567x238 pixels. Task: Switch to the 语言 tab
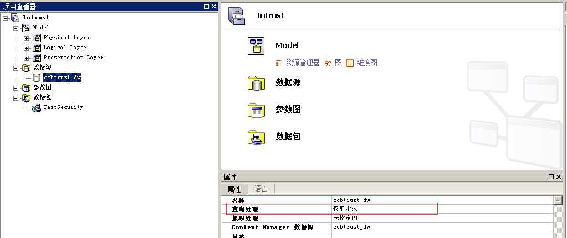261,189
